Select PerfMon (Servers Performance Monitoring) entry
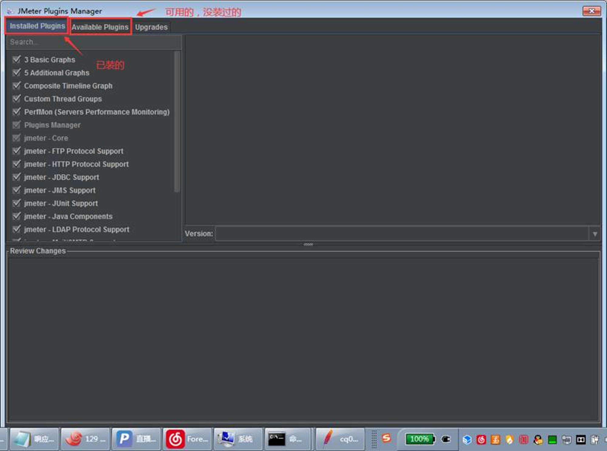The width and height of the screenshot is (607, 451). tap(97, 112)
